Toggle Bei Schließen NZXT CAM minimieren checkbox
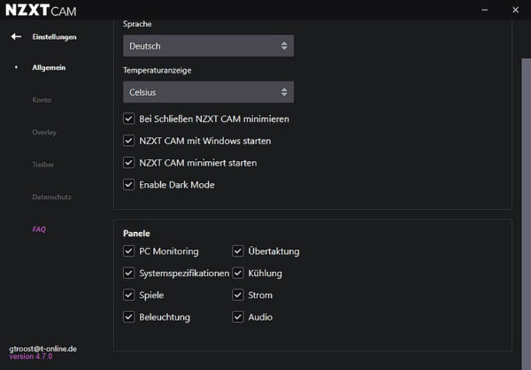The image size is (531, 370). (128, 119)
